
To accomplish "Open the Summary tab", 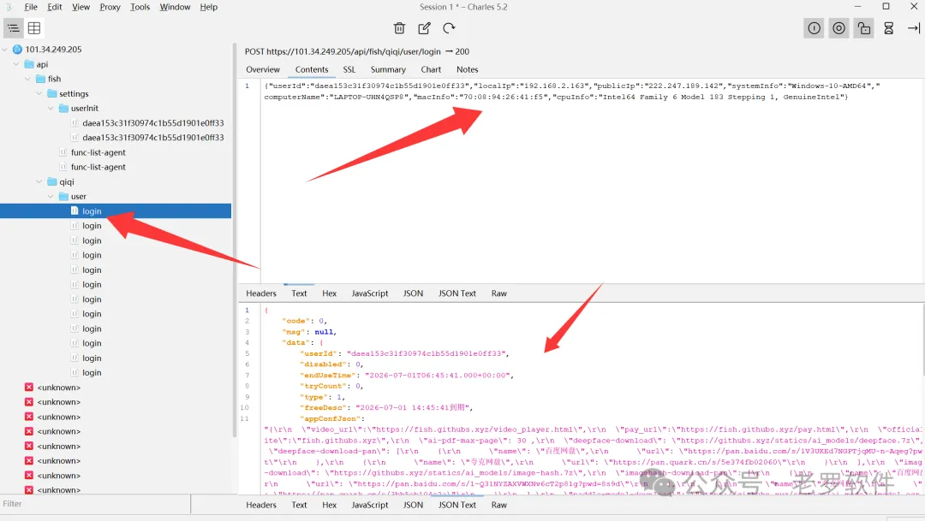I will [388, 69].
